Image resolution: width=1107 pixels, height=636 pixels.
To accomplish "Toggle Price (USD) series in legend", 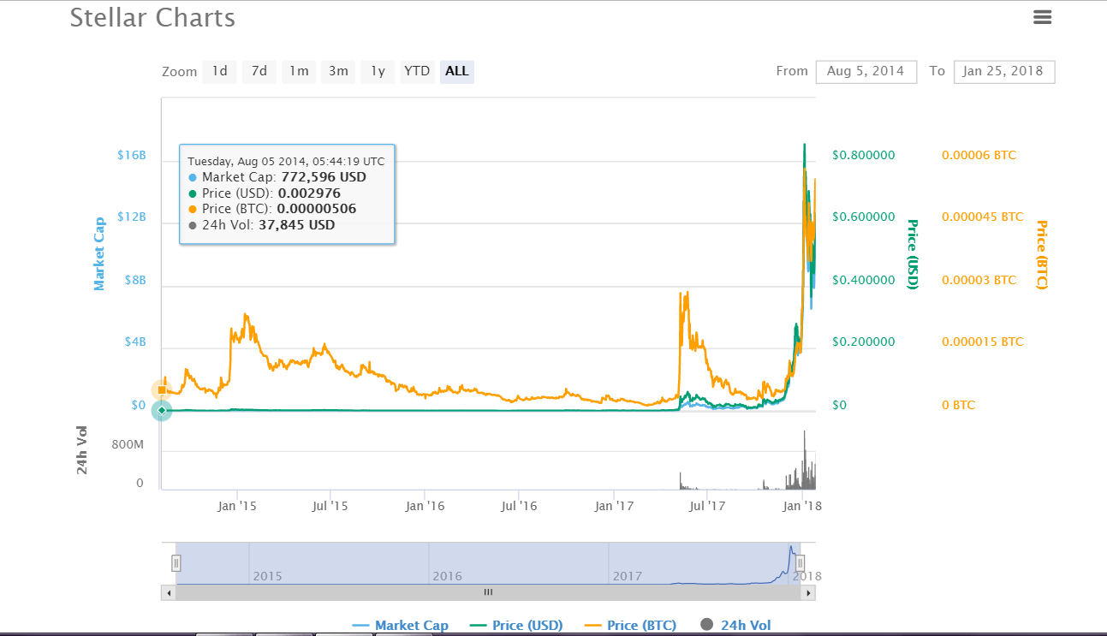I will [x=517, y=625].
